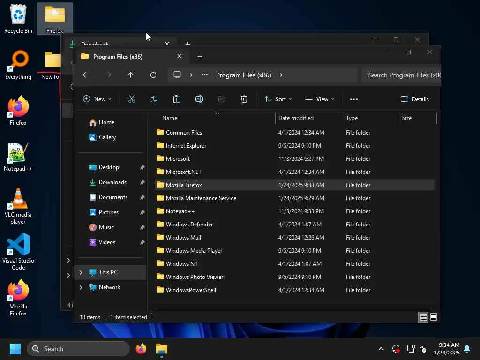Sort by the Name column header

pos(217,118)
